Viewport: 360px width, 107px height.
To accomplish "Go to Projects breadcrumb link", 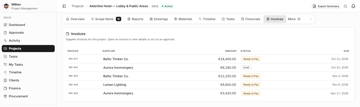I will click(x=78, y=6).
